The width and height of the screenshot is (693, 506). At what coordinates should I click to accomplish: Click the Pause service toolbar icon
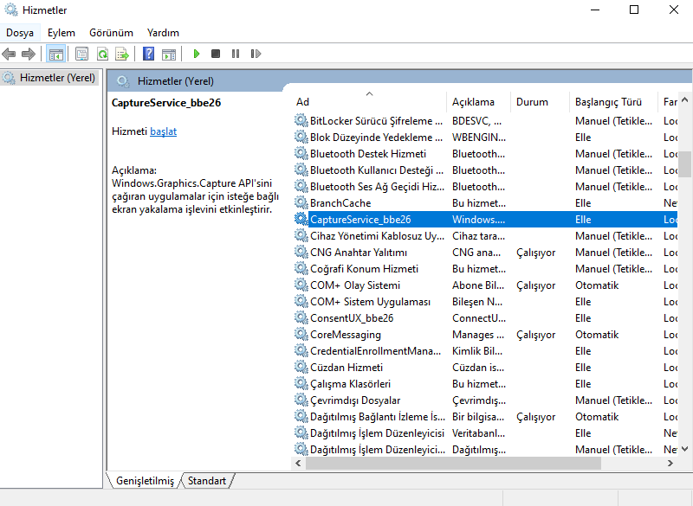[x=236, y=54]
